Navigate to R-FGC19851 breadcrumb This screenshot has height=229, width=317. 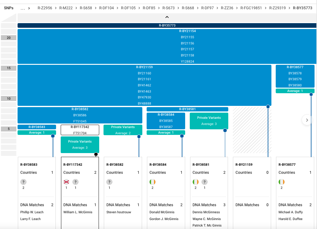click(251, 8)
